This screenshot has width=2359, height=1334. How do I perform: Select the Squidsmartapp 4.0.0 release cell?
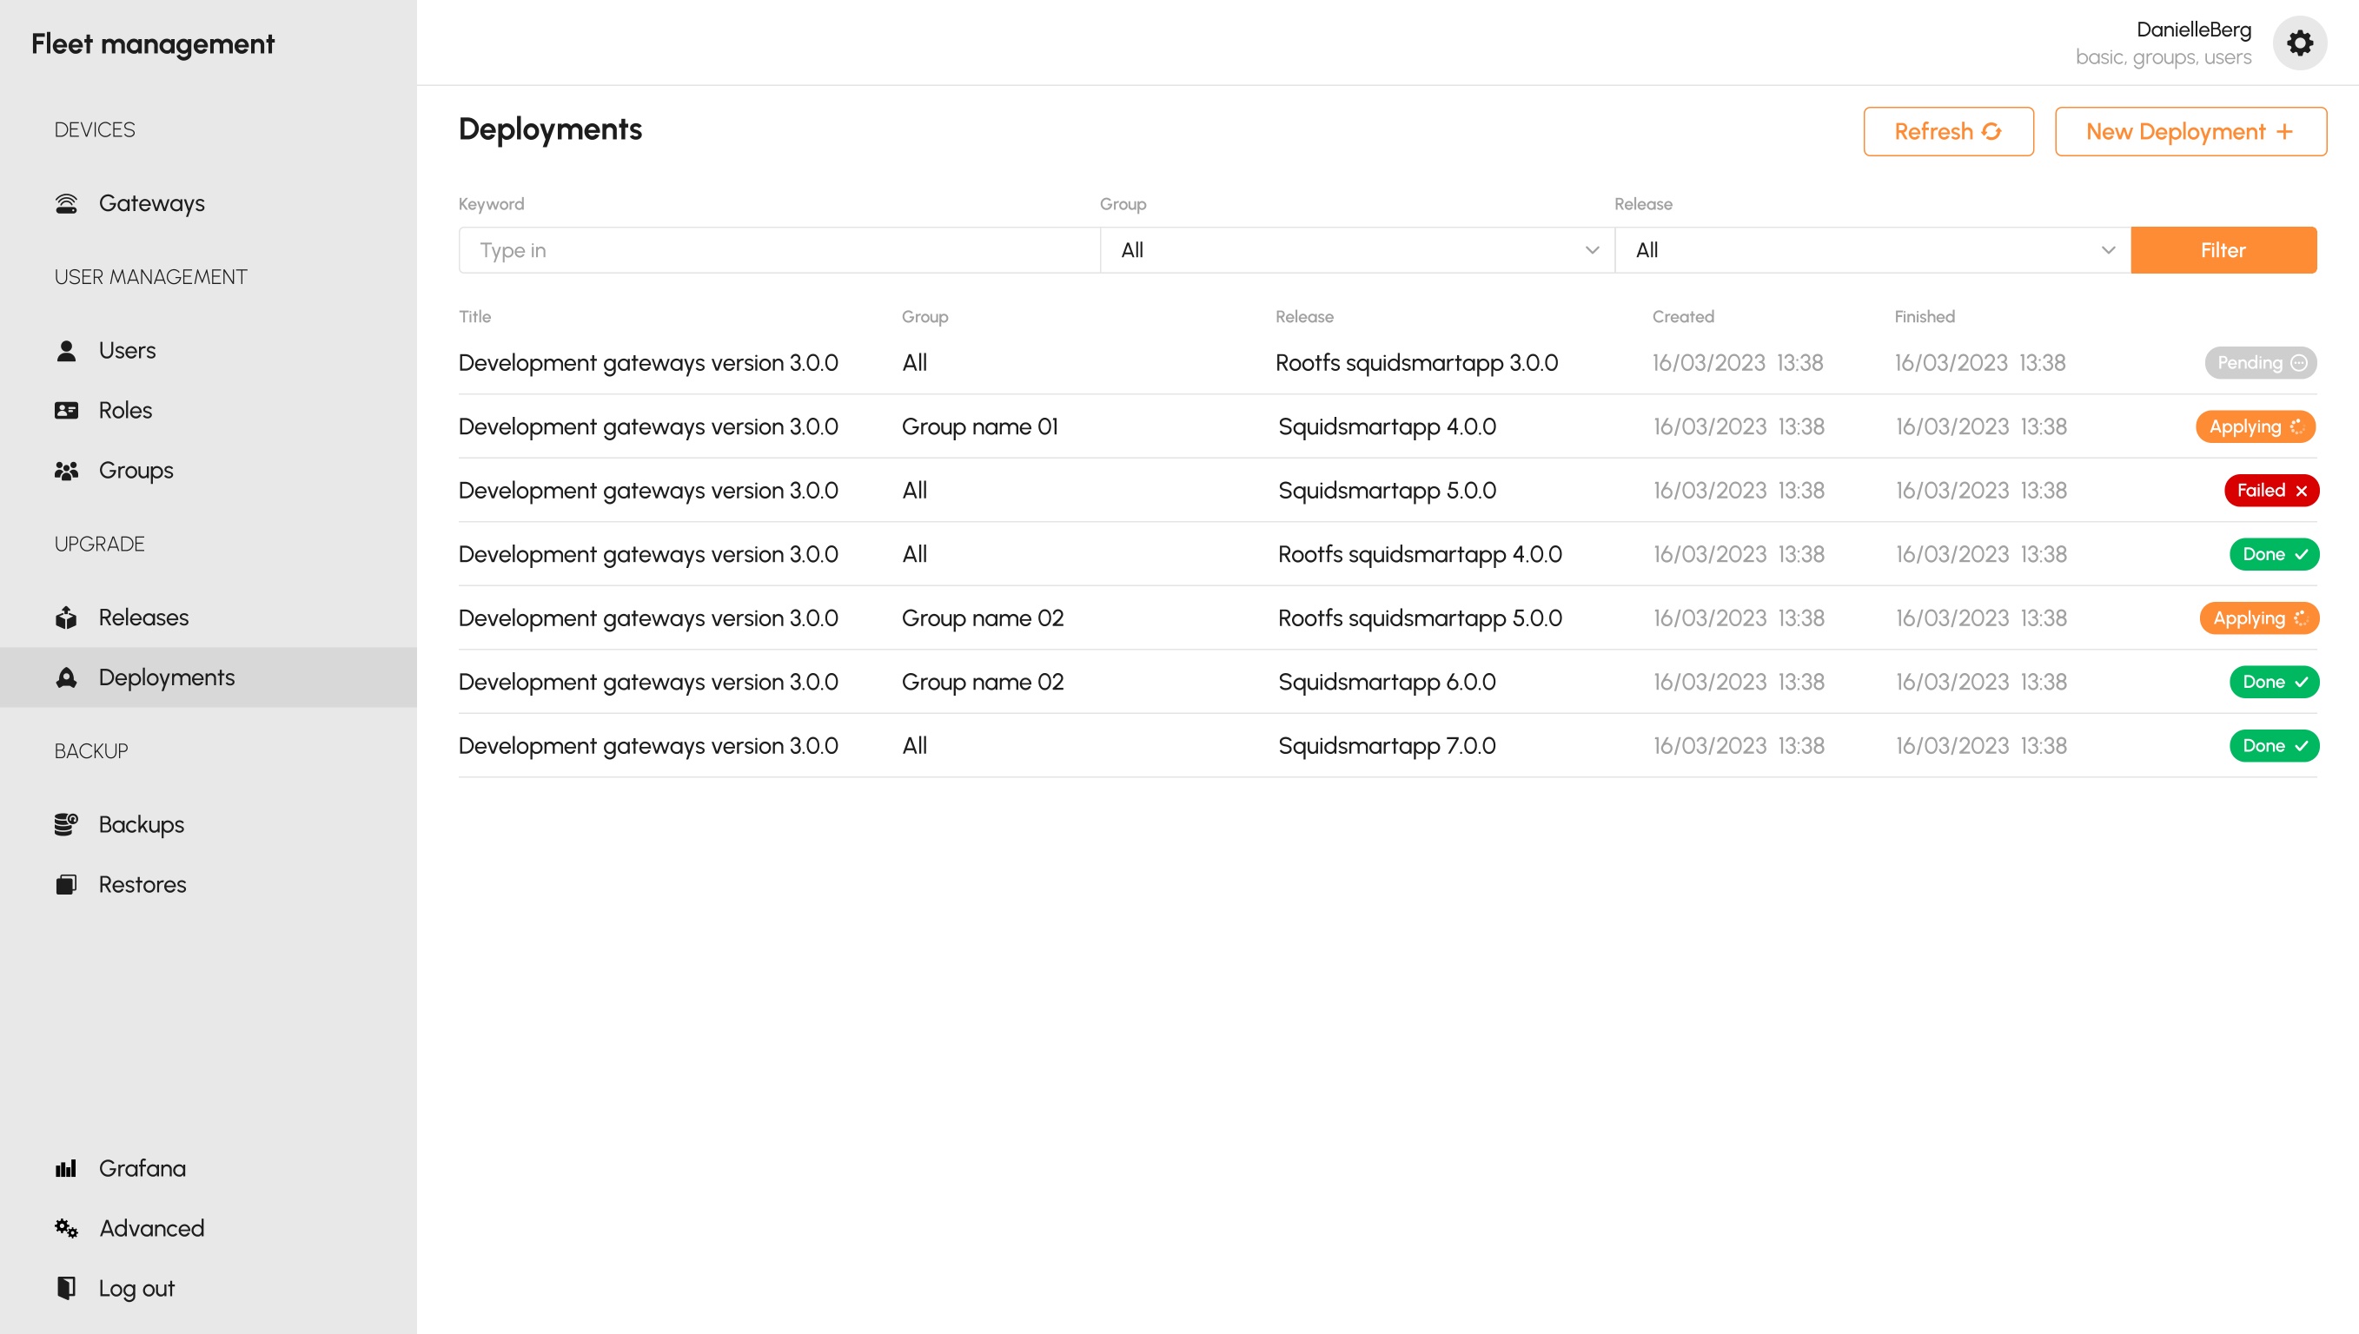(1387, 427)
